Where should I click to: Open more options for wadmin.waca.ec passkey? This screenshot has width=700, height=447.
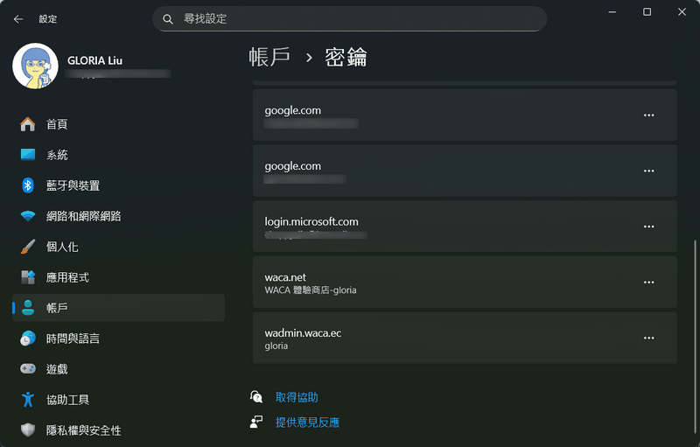tap(648, 338)
